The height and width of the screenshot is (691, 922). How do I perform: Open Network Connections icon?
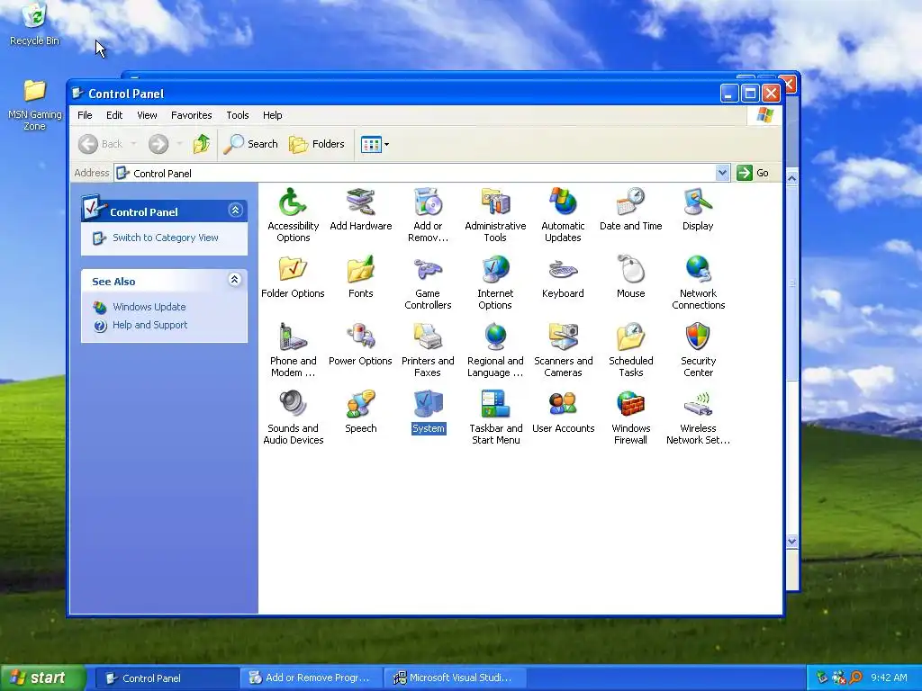click(x=698, y=283)
